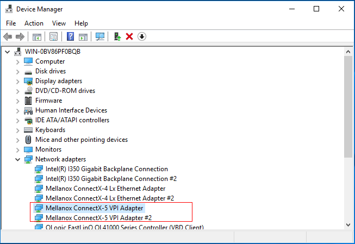Click the Display adapters category icon

(28, 81)
